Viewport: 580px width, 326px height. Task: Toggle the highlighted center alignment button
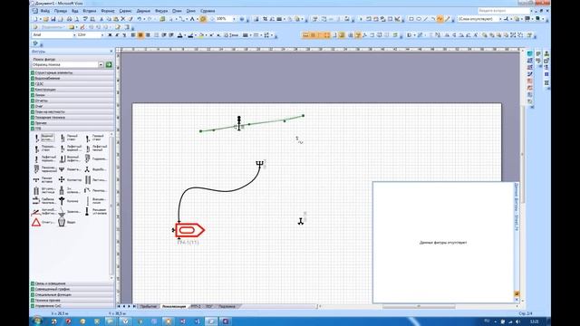(140, 35)
